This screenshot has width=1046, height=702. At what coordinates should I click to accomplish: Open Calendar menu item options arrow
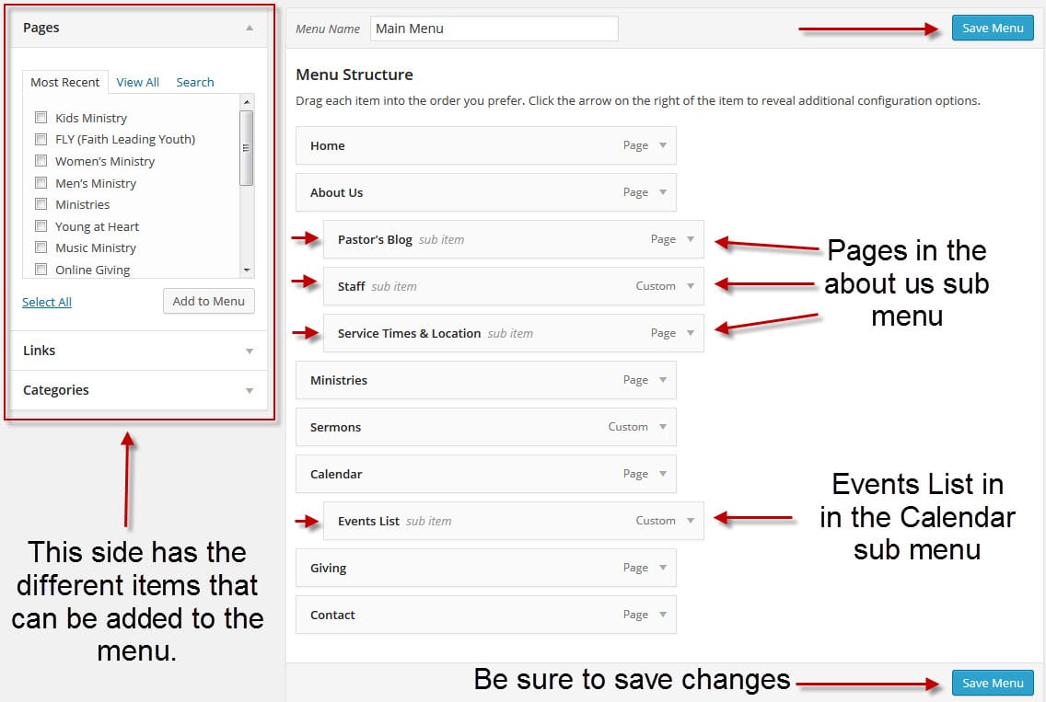click(x=663, y=474)
